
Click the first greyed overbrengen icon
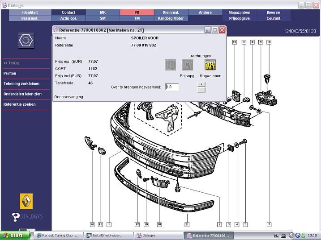pyautogui.click(x=170, y=65)
